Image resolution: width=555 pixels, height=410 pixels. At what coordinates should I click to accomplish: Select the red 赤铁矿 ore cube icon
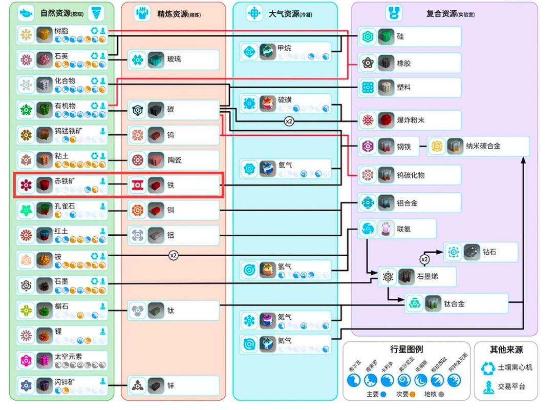point(44,185)
